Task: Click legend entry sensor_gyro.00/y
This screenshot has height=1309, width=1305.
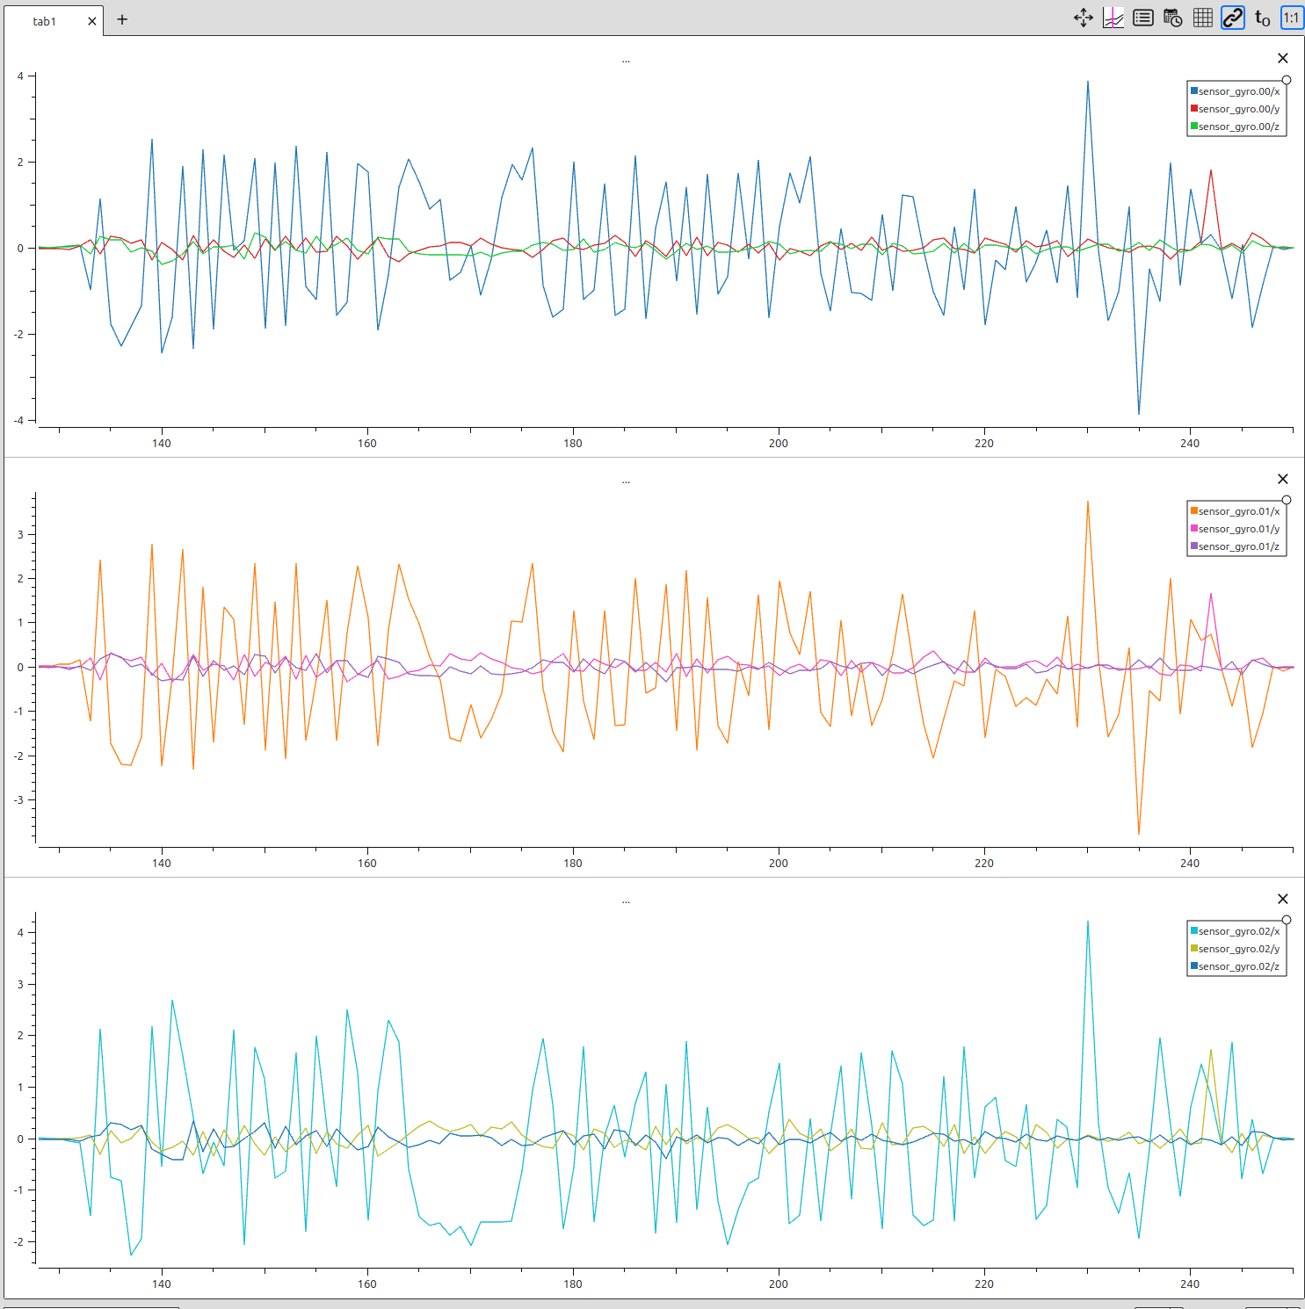Action: tap(1236, 109)
